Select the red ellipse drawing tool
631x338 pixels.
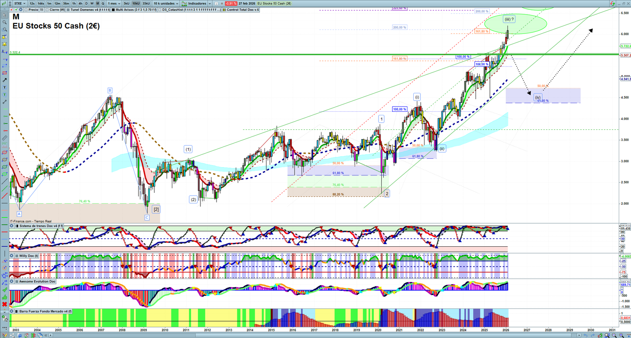click(4, 152)
